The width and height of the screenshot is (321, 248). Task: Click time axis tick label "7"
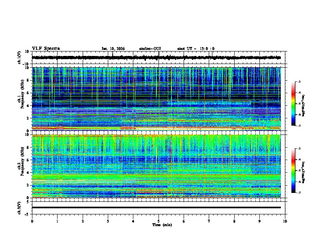pyautogui.click(x=209, y=221)
